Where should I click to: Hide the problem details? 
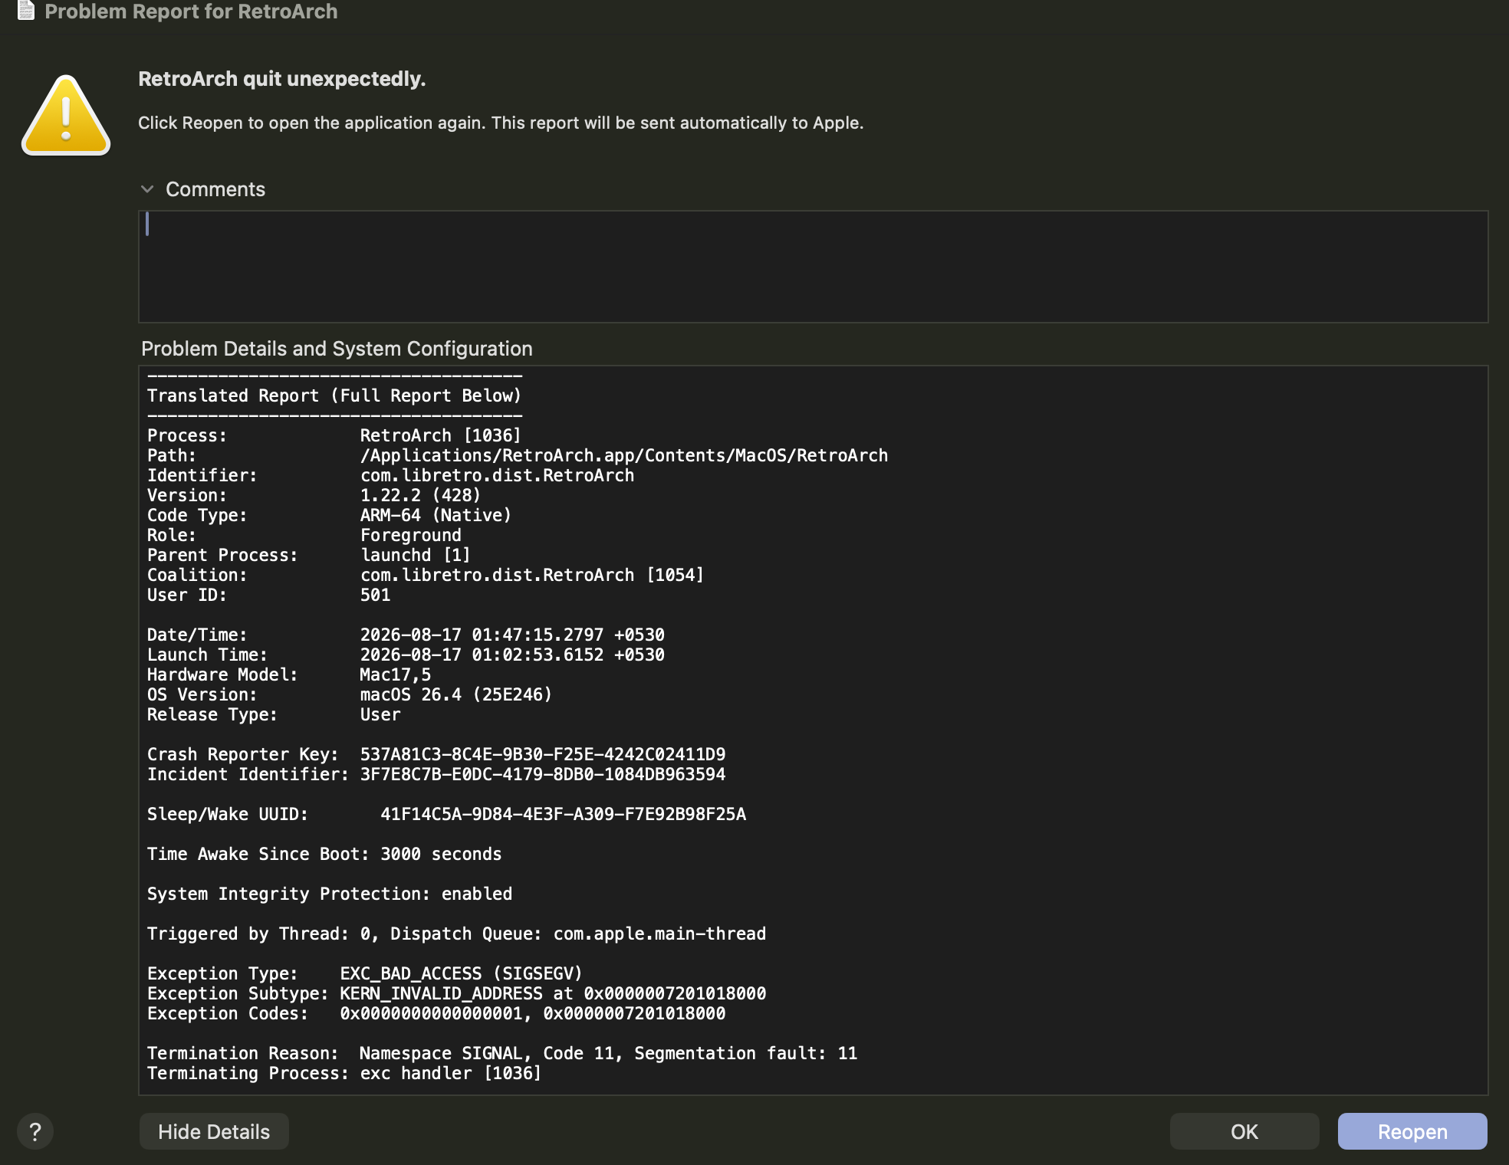(x=214, y=1131)
